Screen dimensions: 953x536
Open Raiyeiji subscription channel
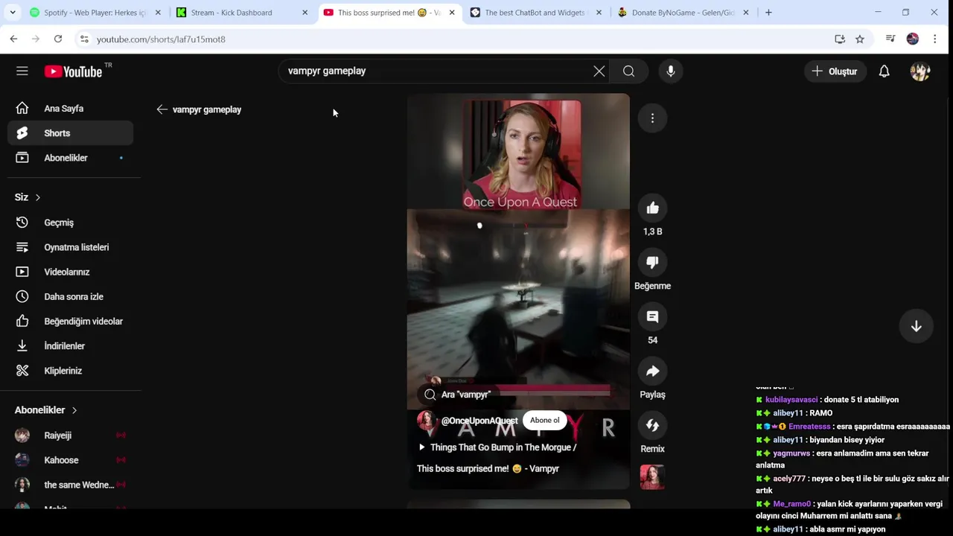[x=71, y=435]
